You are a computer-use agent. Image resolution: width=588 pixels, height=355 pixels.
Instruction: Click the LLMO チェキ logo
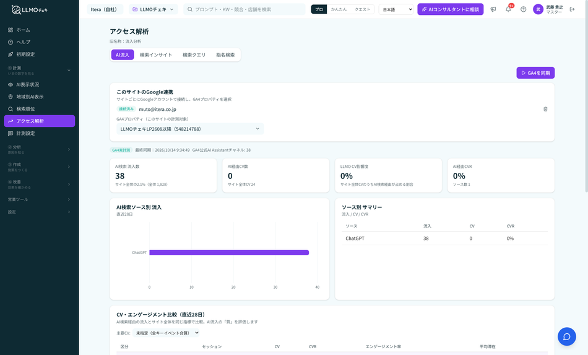click(30, 10)
